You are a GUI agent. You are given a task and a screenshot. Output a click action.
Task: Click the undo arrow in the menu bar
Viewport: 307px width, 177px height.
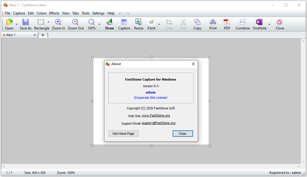[121, 13]
